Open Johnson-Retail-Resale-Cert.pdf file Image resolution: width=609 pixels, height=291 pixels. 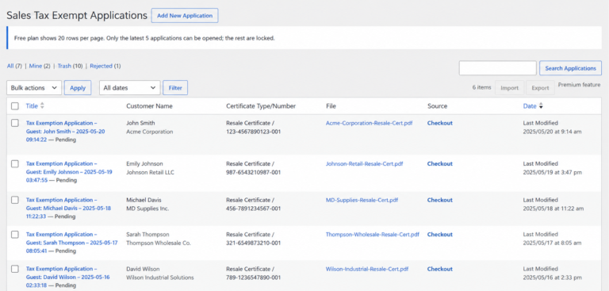364,164
